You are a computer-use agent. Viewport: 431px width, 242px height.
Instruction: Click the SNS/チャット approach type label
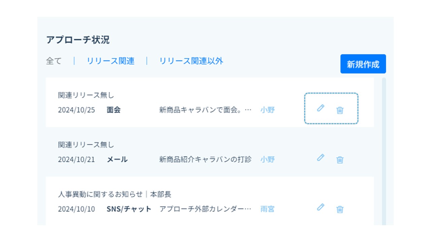pos(129,209)
